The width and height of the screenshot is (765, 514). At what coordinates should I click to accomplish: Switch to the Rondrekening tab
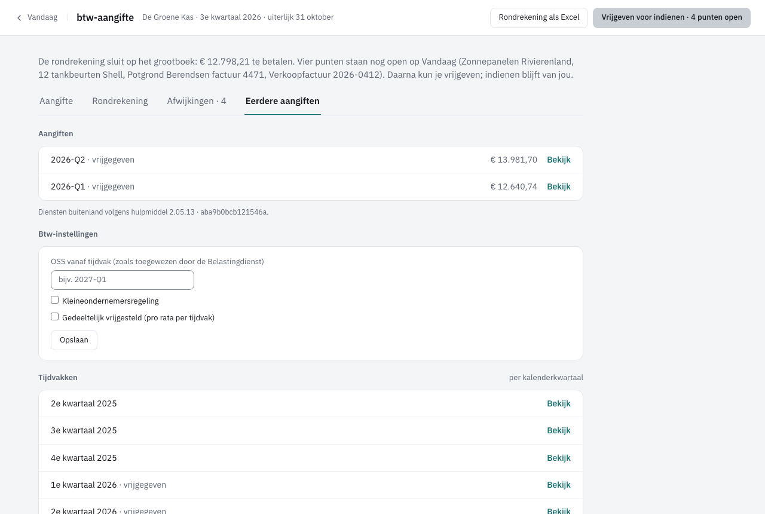(x=120, y=101)
